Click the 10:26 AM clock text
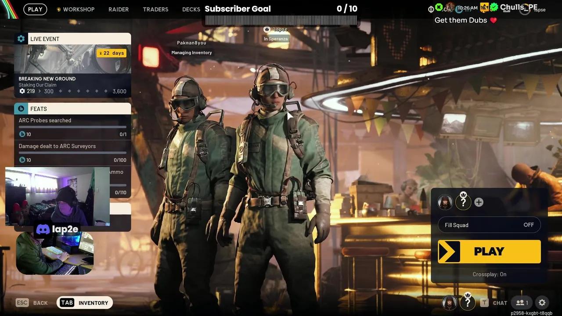The image size is (562, 316). coord(467,8)
